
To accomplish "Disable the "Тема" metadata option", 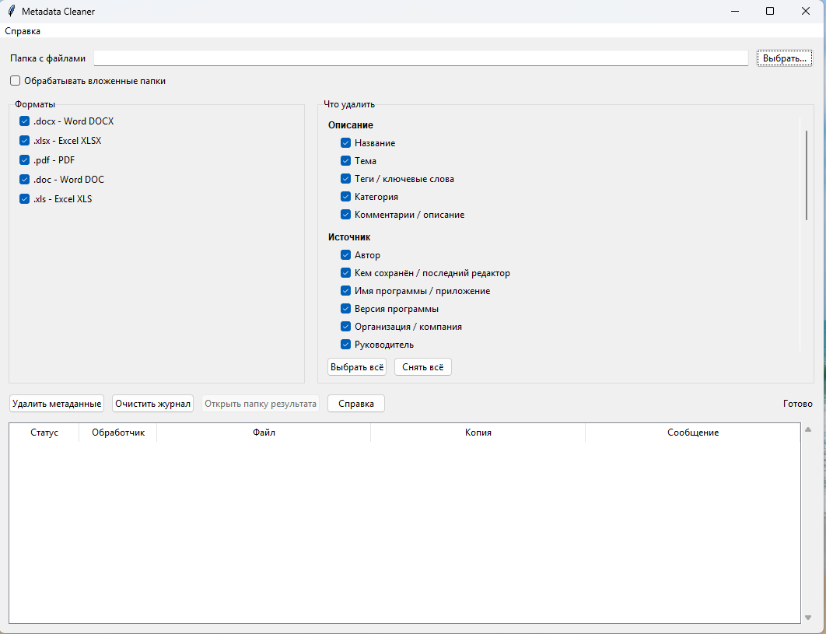I will pyautogui.click(x=345, y=160).
